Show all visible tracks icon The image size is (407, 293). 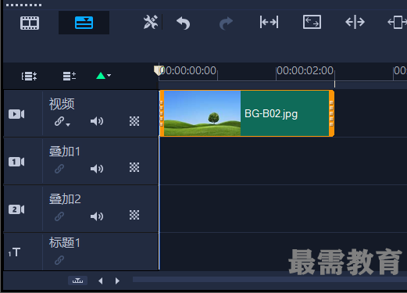pos(29,76)
